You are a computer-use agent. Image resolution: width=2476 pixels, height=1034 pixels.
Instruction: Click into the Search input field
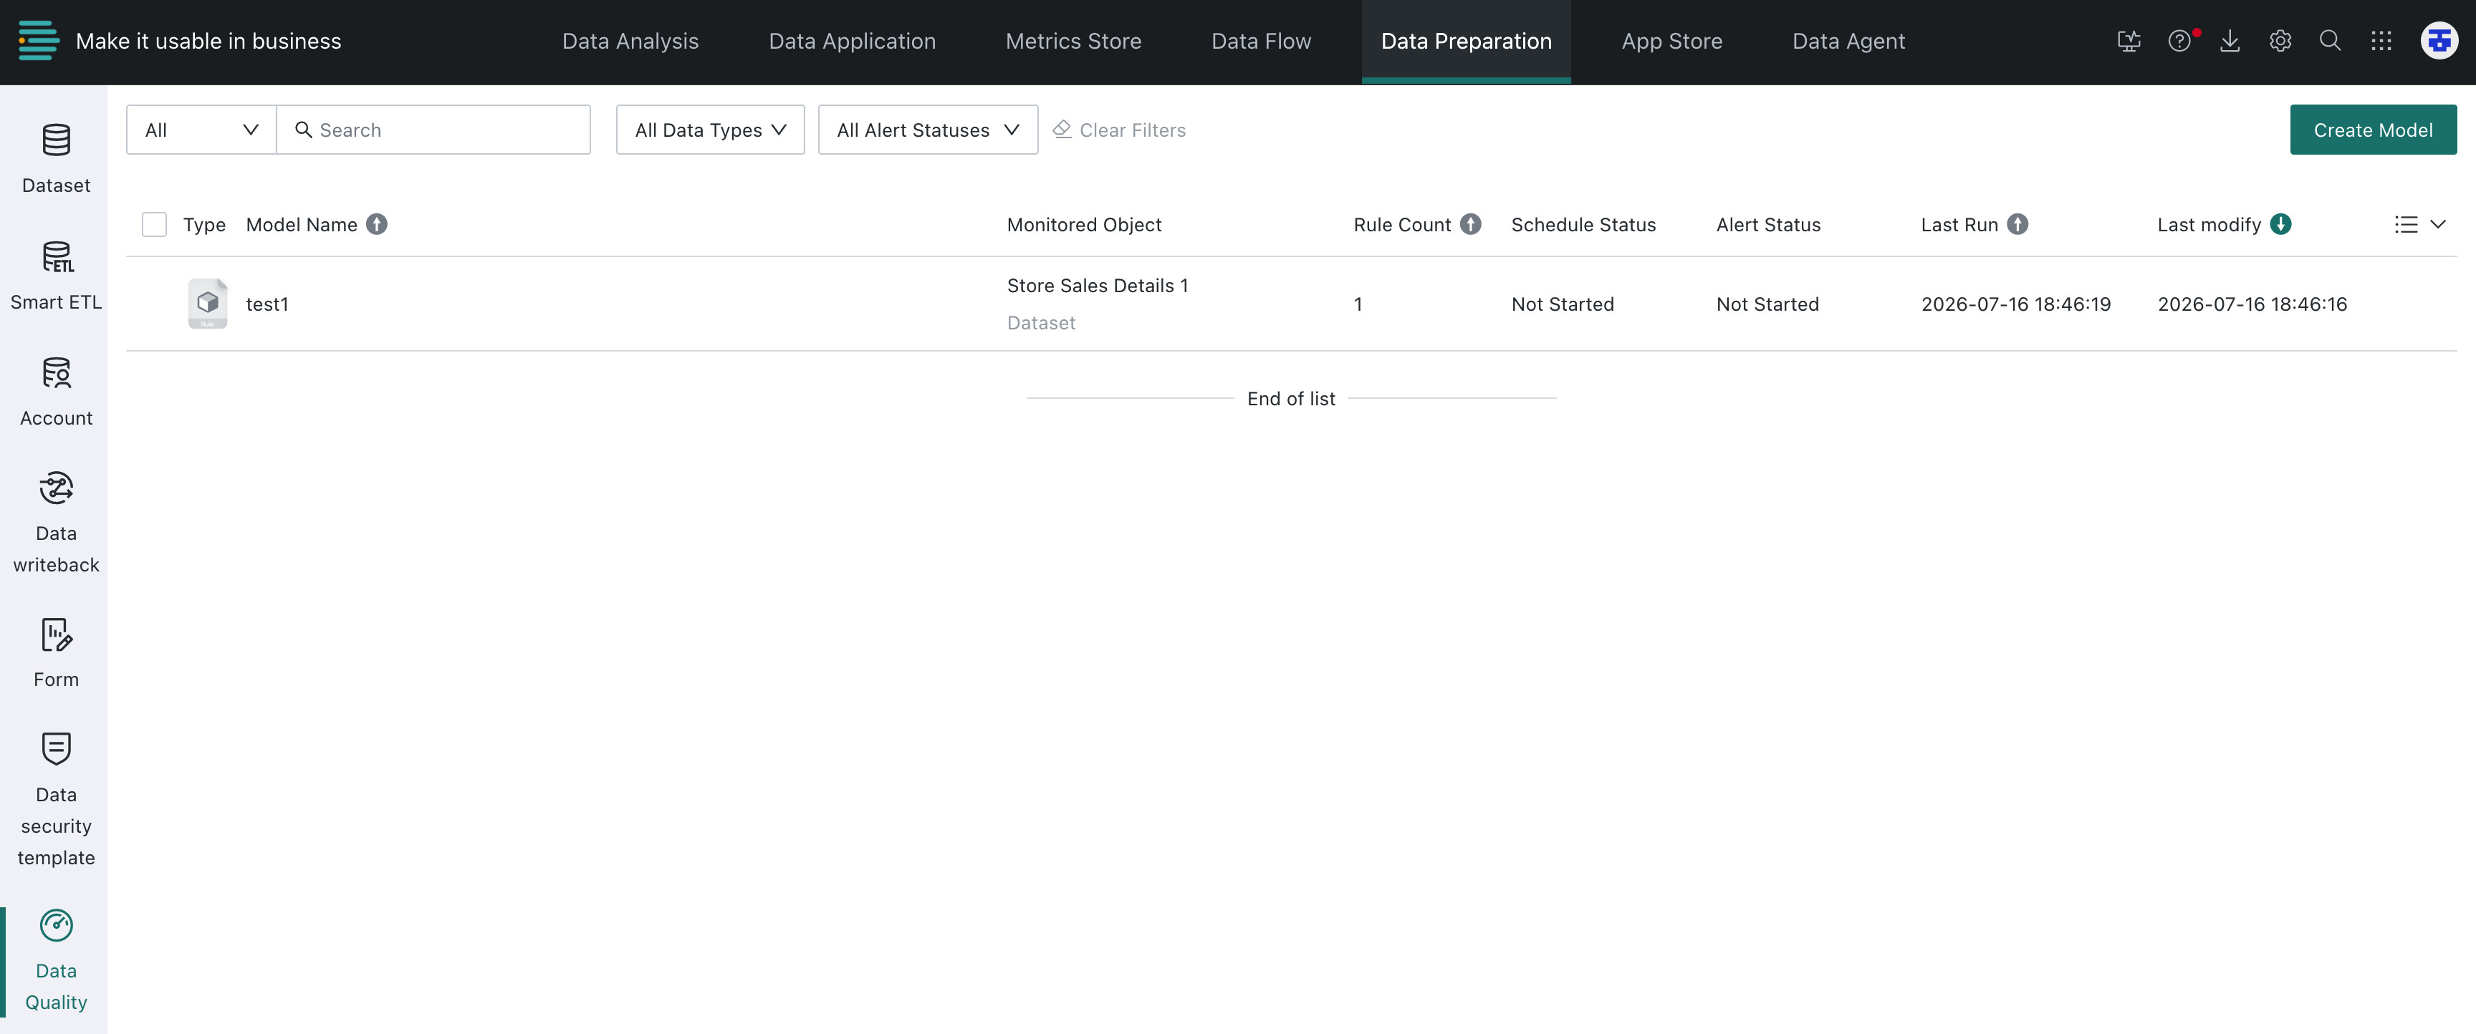point(433,130)
